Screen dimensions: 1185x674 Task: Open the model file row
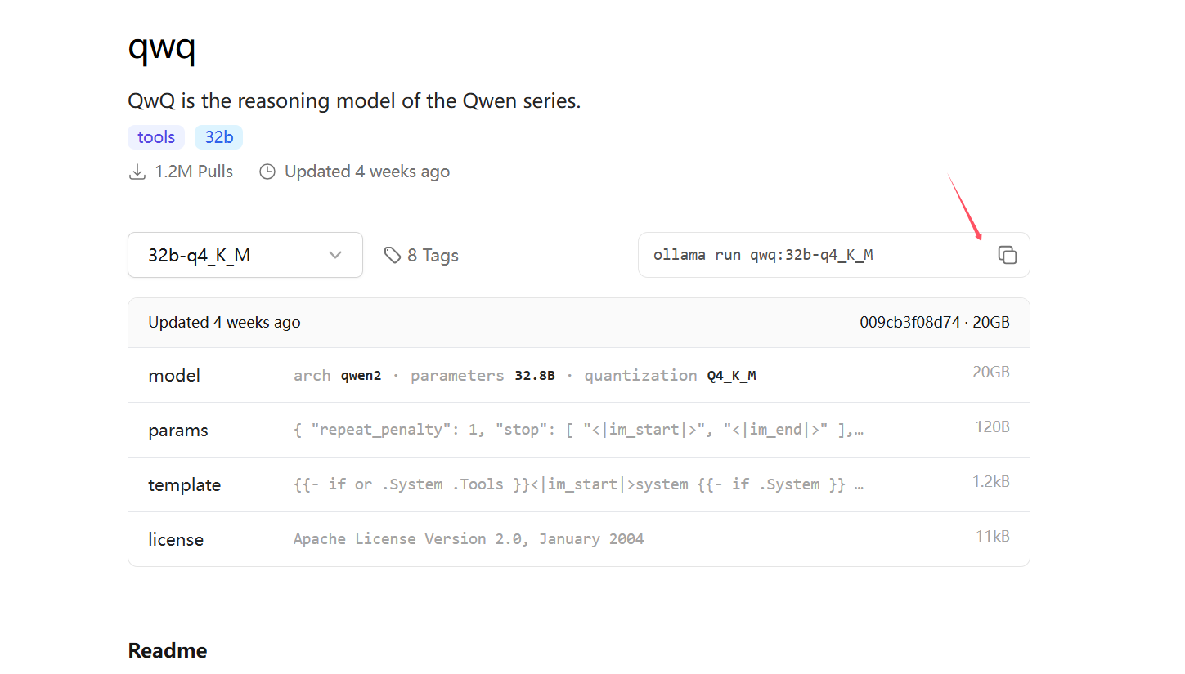579,375
